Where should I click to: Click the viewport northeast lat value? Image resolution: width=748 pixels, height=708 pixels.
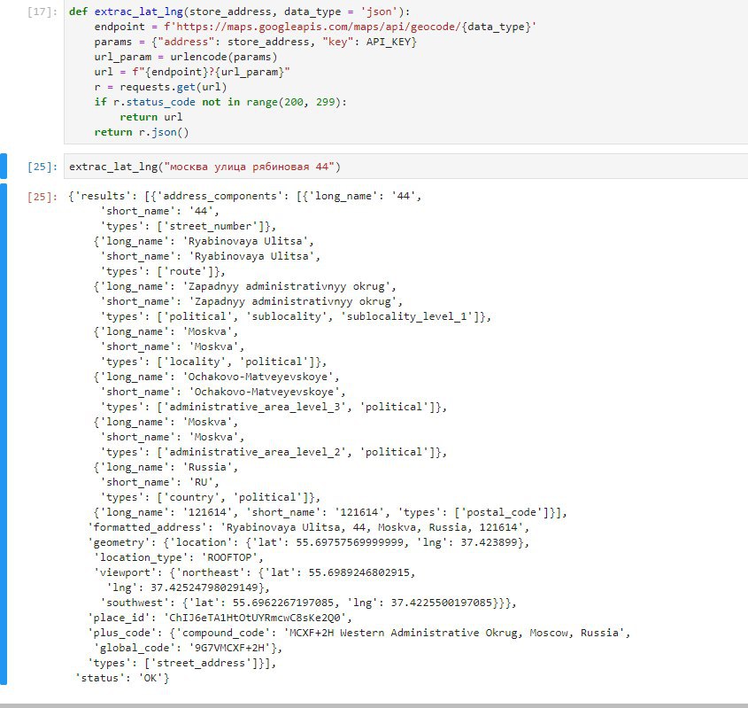(x=359, y=572)
